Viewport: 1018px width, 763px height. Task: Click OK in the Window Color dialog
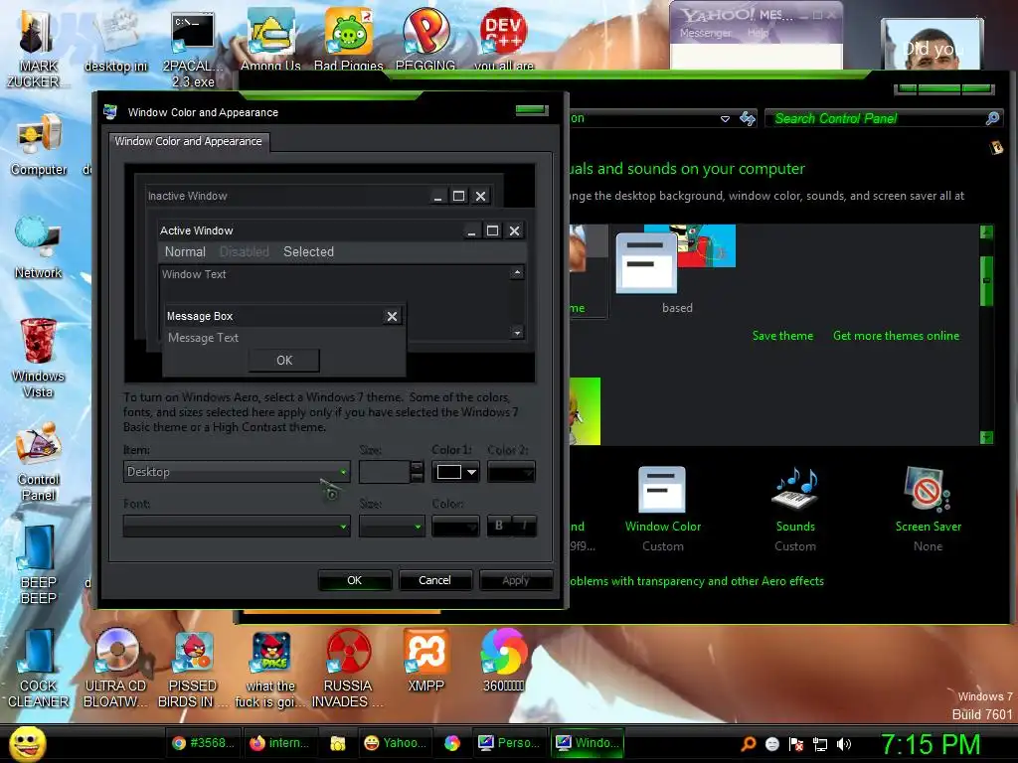pyautogui.click(x=355, y=580)
